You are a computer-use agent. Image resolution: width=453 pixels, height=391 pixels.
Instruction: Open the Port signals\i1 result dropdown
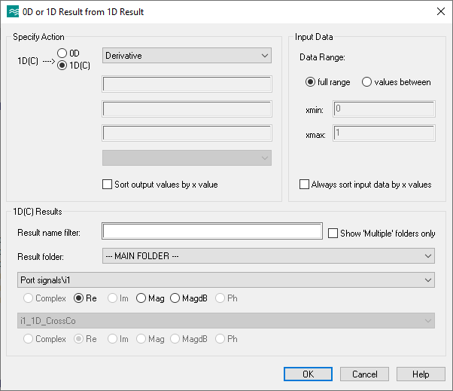click(226, 280)
